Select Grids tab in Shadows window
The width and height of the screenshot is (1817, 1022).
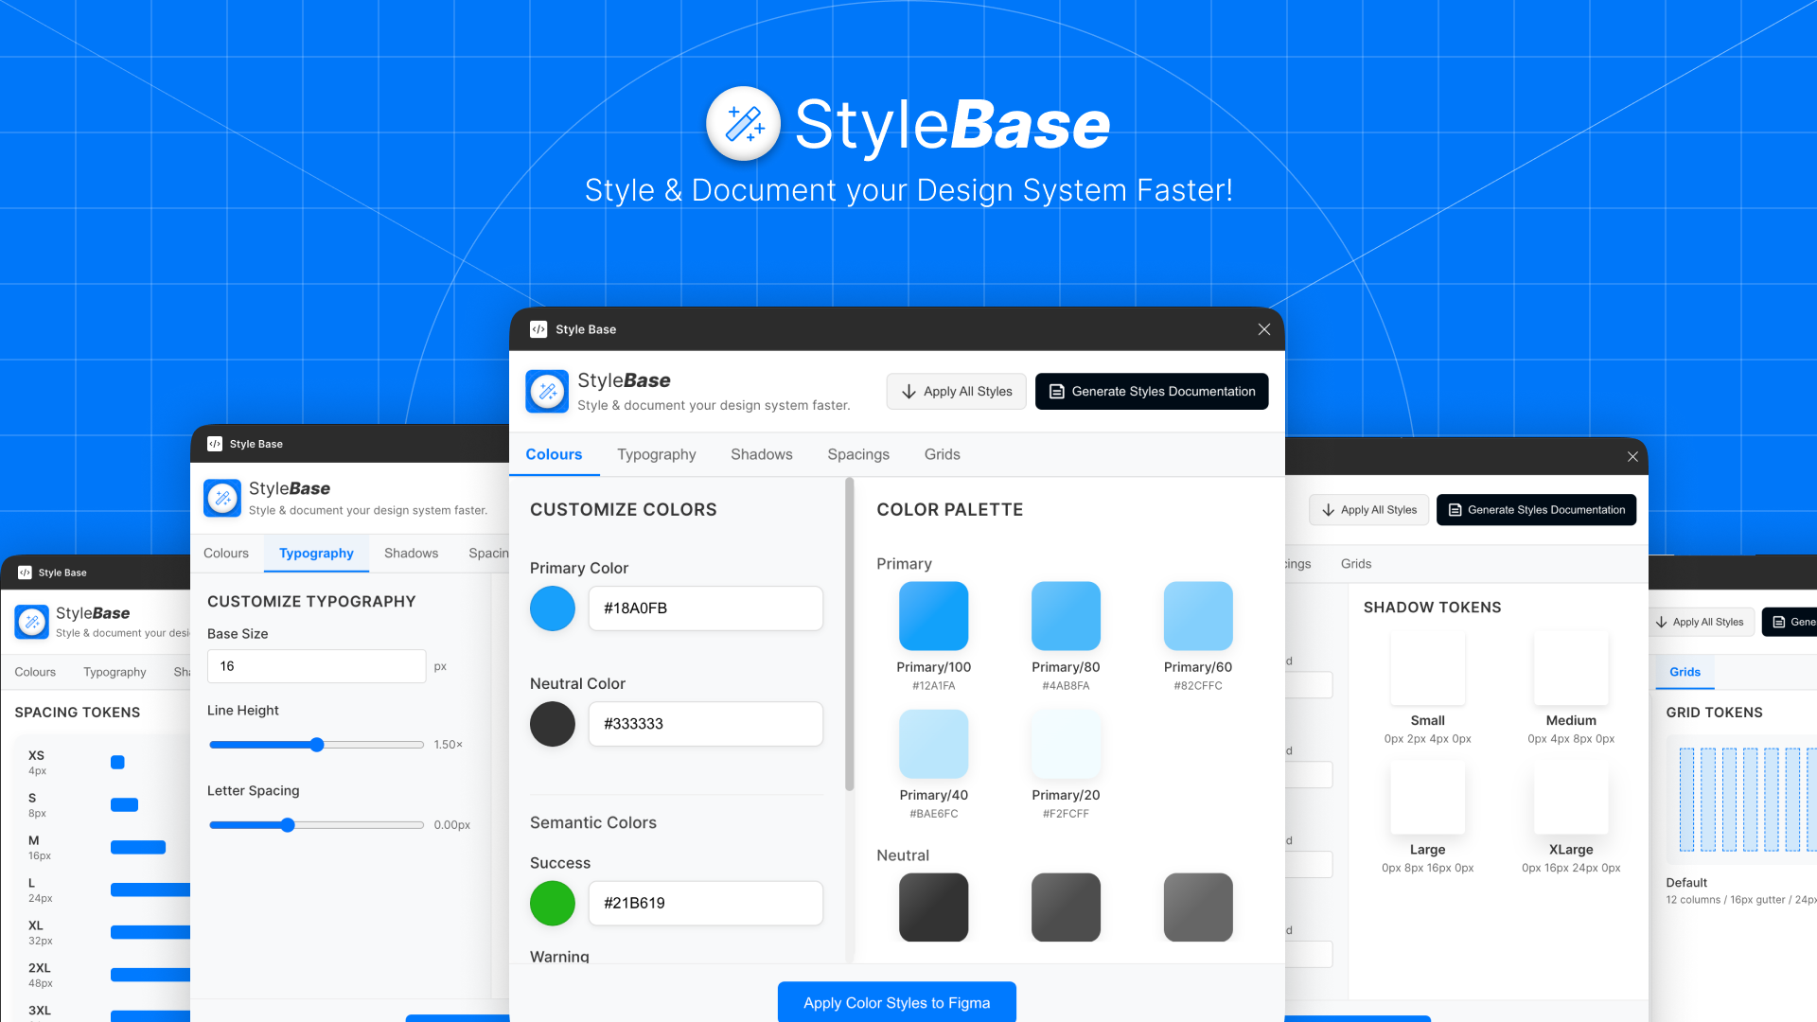point(1356,563)
